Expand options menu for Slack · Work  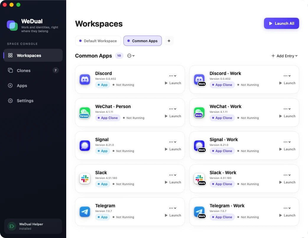click(x=287, y=175)
